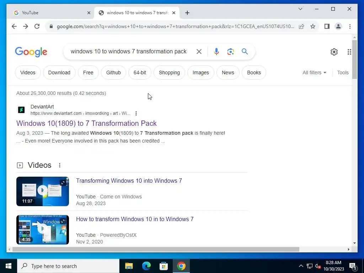Screen dimensions: 364x273
Task: Open Transforming Windows 10 into Windows 7 video
Action: (129, 181)
